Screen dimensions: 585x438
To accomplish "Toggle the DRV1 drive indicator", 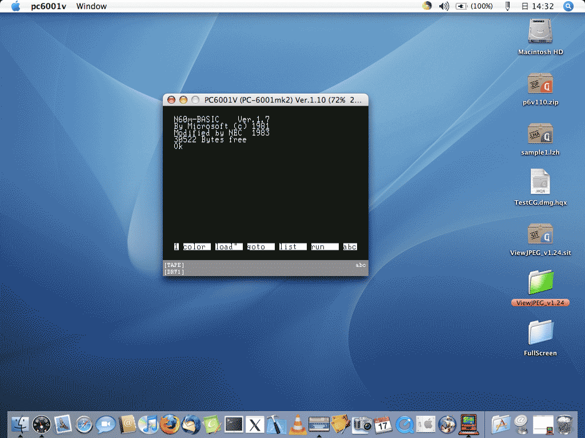I will [x=173, y=271].
